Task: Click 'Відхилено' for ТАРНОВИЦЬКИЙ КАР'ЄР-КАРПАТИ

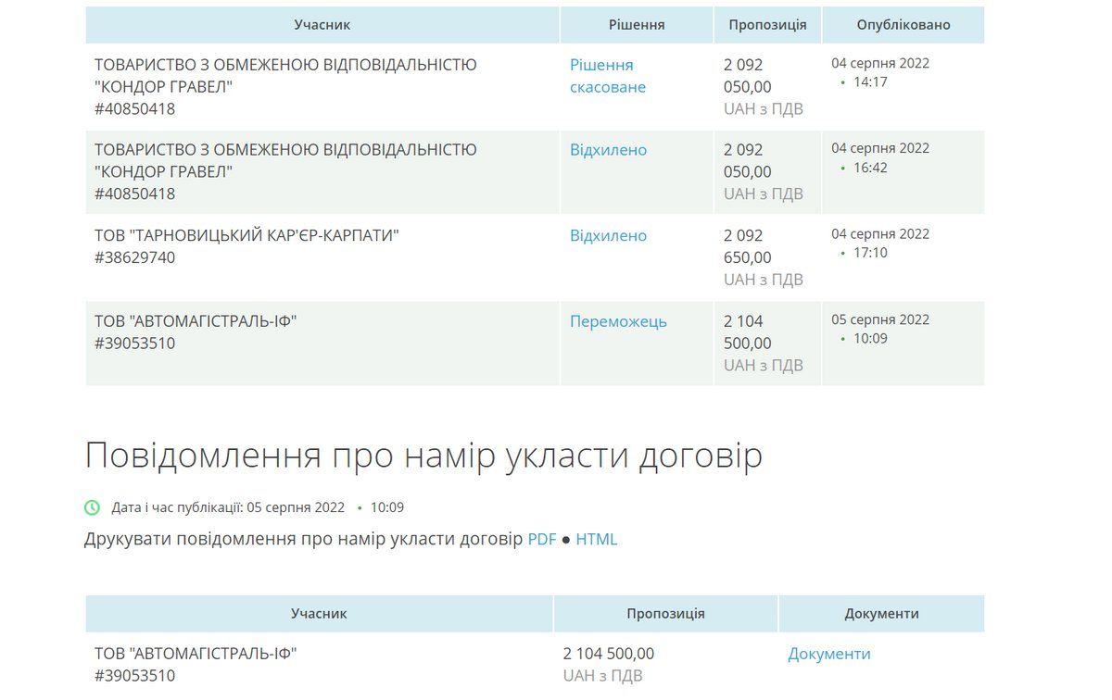Action: pyautogui.click(x=610, y=235)
